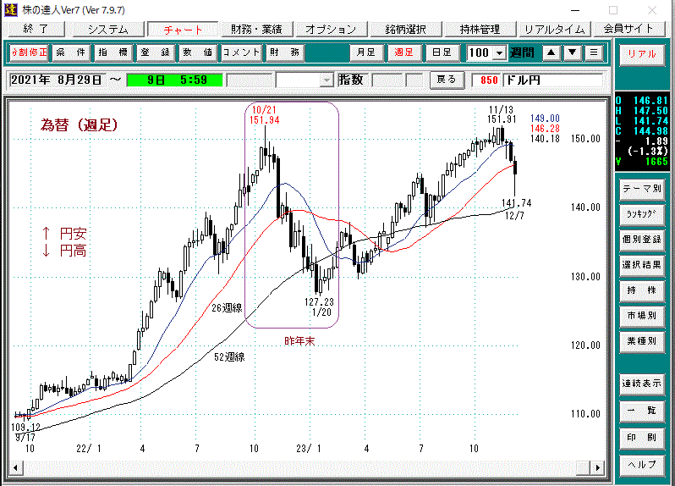675x486 pixels.
Task: Click the 印刷 print button
Action: [641, 438]
